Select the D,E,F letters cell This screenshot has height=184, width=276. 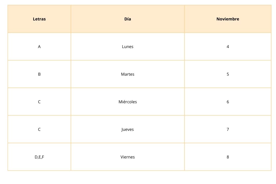[39, 157]
